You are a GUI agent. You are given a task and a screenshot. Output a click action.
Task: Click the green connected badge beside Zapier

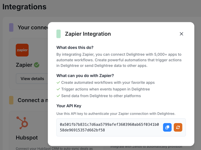(37, 65)
